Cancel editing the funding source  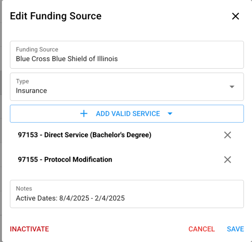click(201, 229)
